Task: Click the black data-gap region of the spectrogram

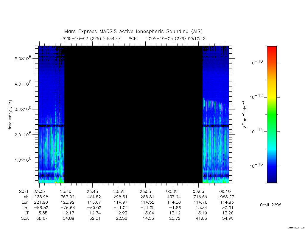Action: point(133,114)
